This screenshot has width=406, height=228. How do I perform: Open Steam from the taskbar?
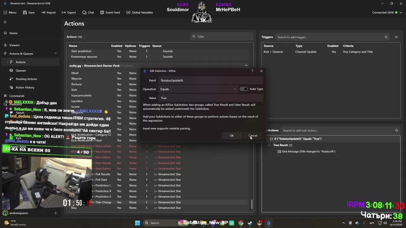click(x=250, y=223)
